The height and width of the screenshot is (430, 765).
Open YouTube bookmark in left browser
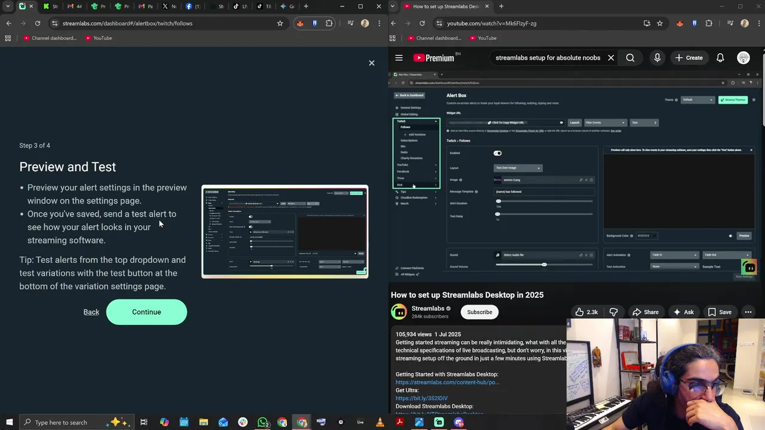click(99, 38)
